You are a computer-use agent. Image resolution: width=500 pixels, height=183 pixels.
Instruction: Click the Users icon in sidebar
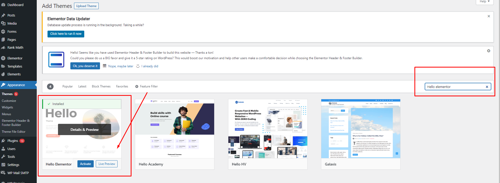tap(3, 149)
